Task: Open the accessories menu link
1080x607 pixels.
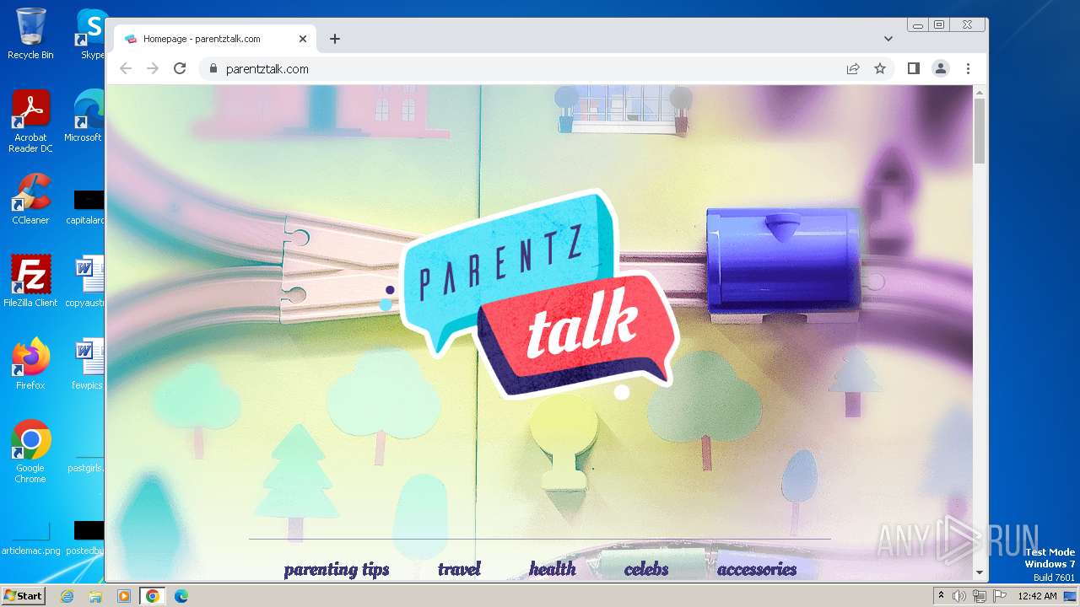Action: pyautogui.click(x=757, y=570)
